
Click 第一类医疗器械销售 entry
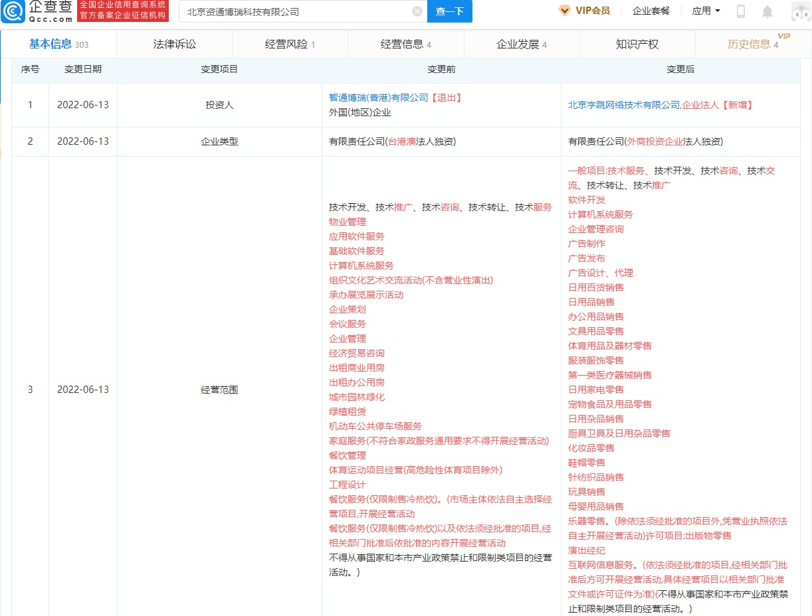click(610, 375)
